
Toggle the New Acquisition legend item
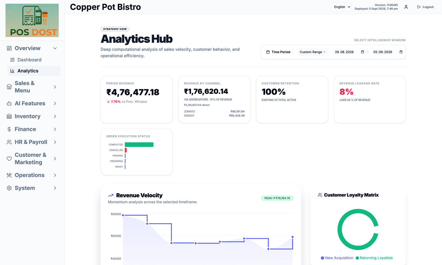coord(337,258)
